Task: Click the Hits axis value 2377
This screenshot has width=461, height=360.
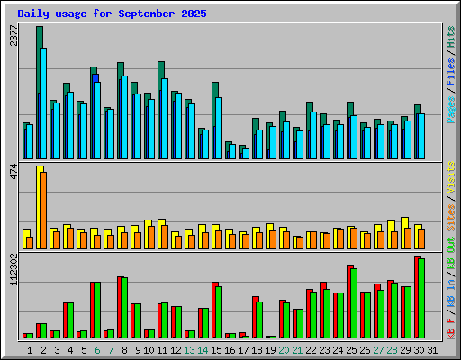Action: tap(14, 36)
